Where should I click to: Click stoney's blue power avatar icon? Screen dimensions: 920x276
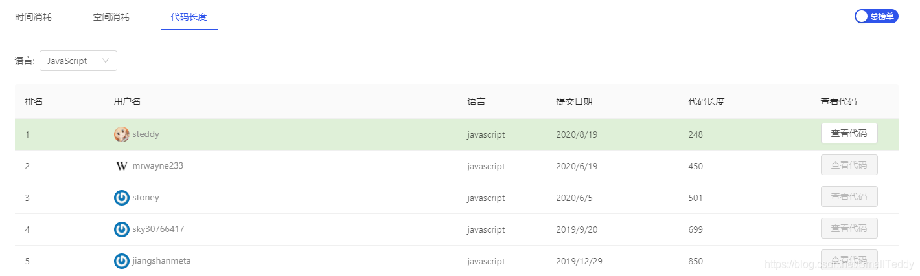point(121,198)
